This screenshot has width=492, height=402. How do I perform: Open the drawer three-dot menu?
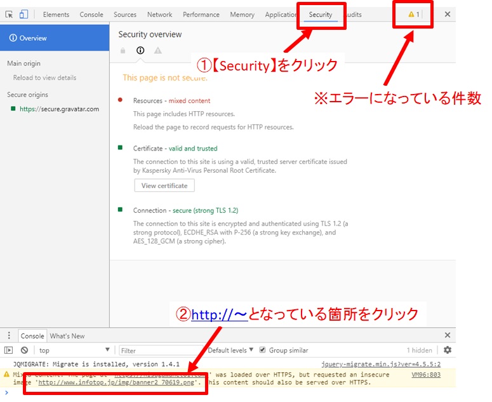click(x=9, y=335)
